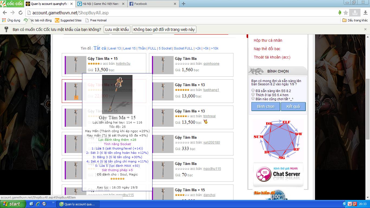Click the red V tray icon
Screen dimensions: 370x208
click(350, 204)
